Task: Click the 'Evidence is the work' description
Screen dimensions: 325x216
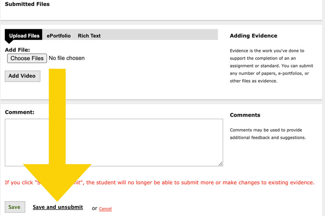Action: click(x=272, y=66)
